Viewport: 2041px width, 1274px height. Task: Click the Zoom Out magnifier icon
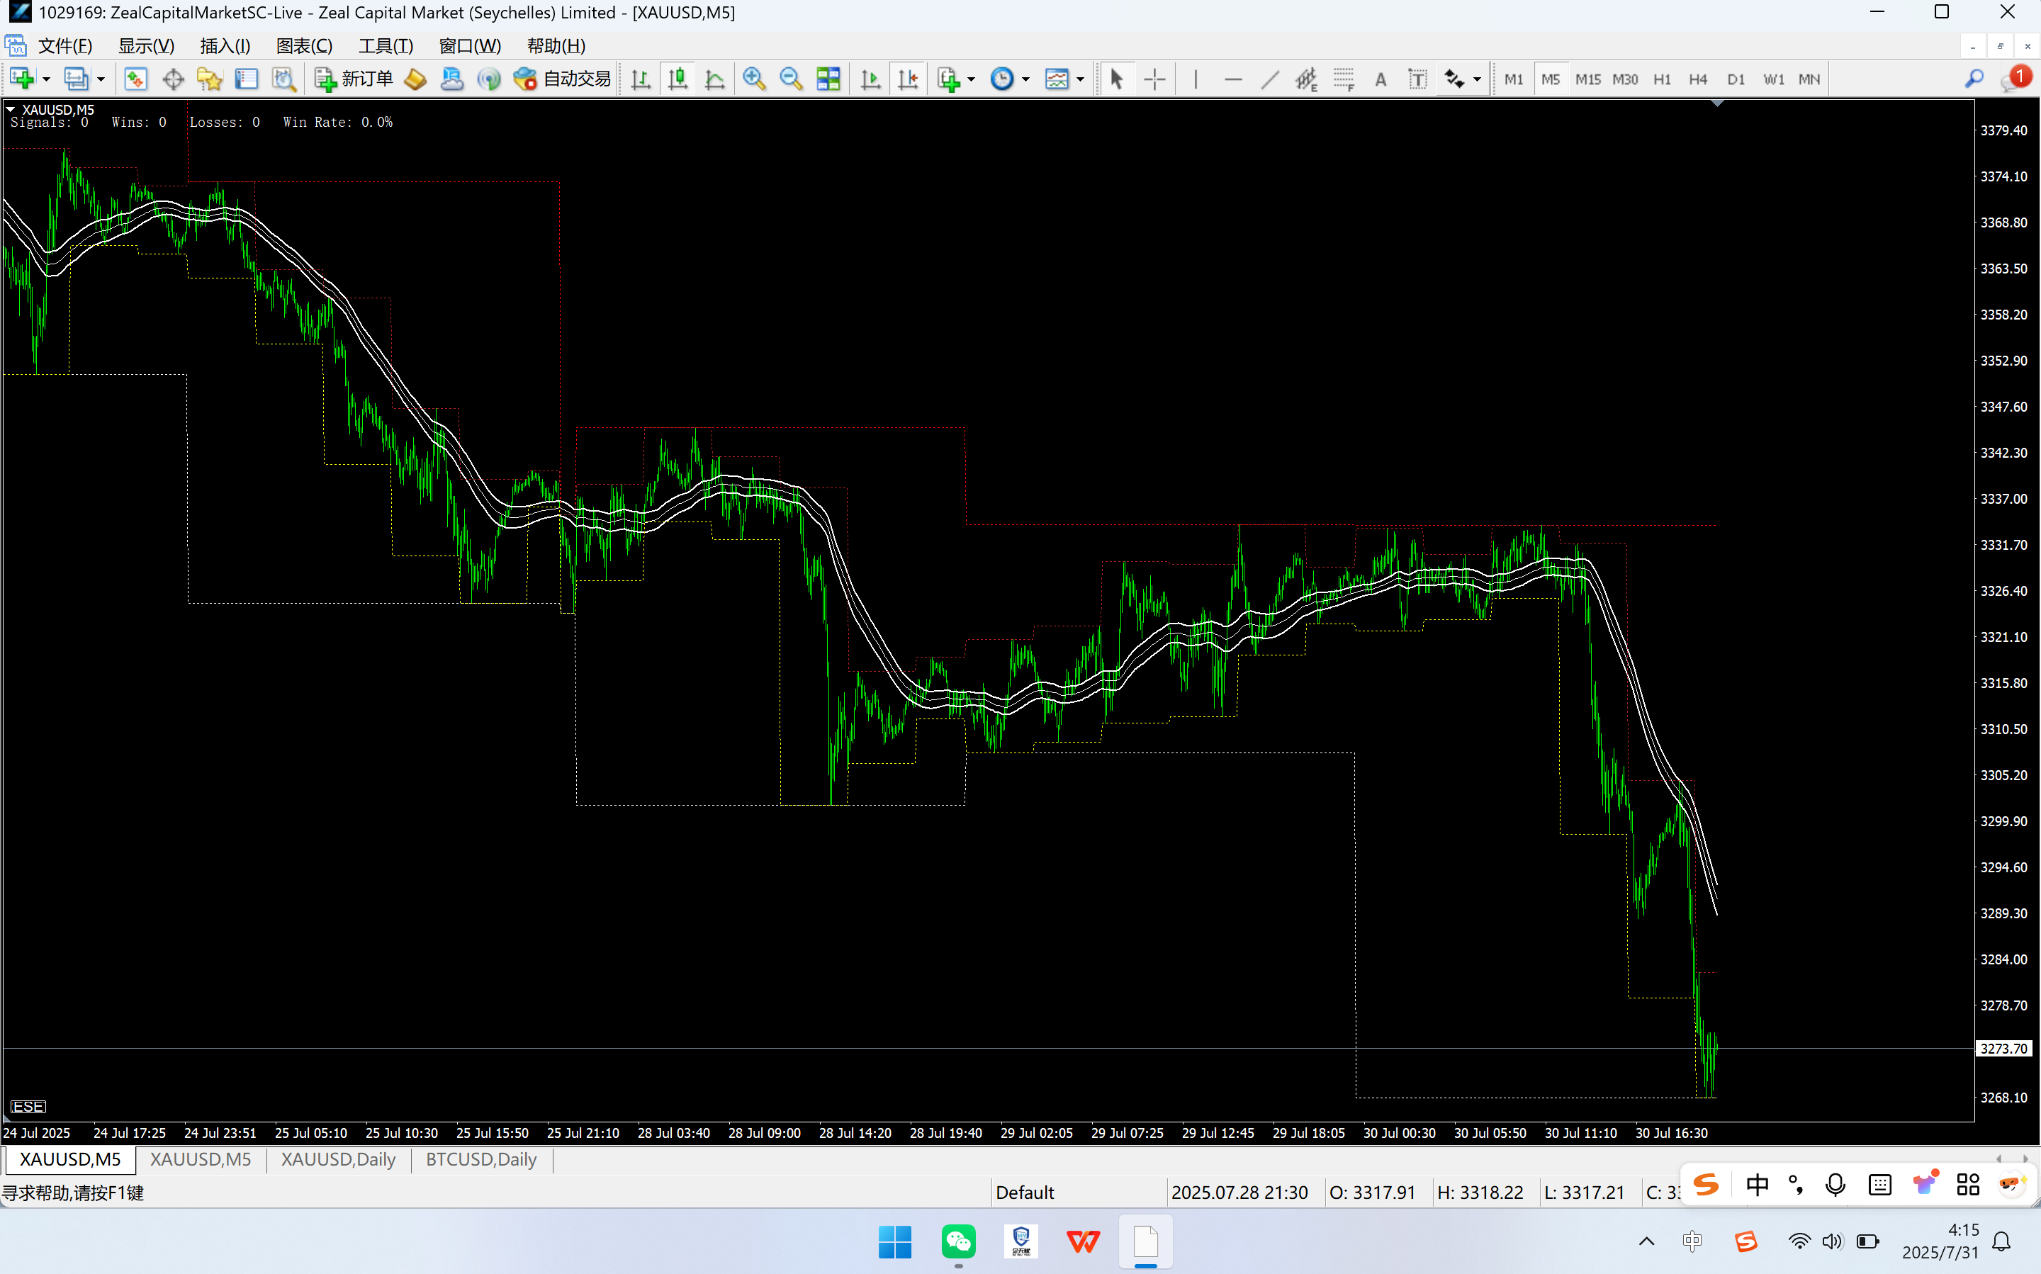[x=790, y=79]
